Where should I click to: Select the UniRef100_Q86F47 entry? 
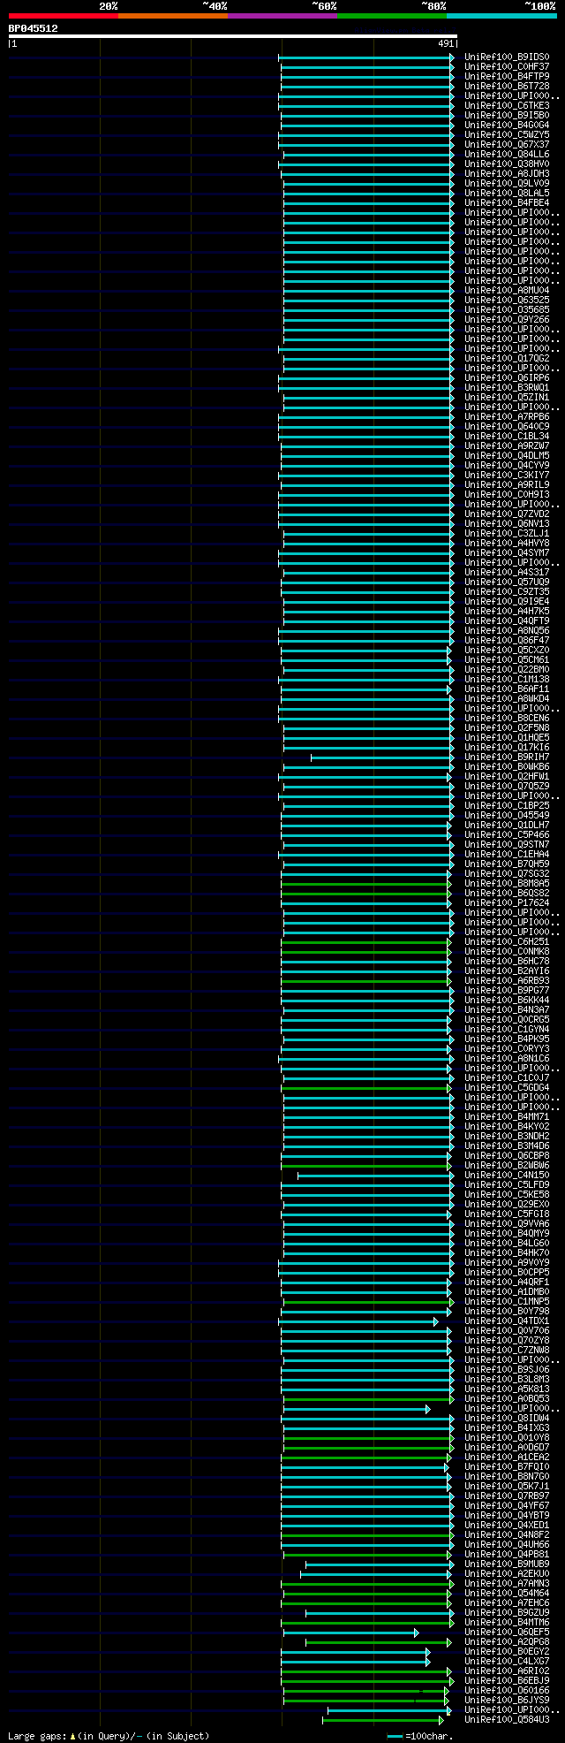(507, 641)
